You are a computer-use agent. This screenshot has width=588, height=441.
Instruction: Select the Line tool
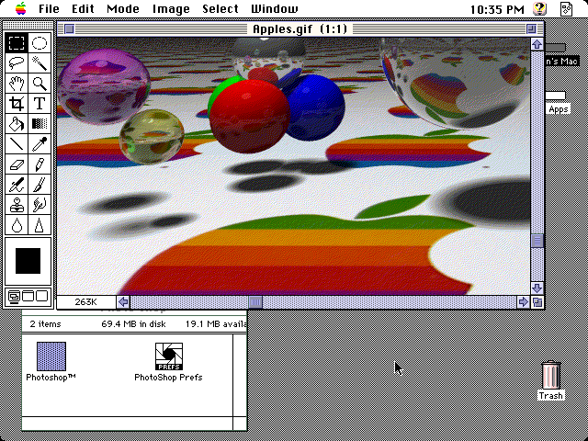coord(17,143)
